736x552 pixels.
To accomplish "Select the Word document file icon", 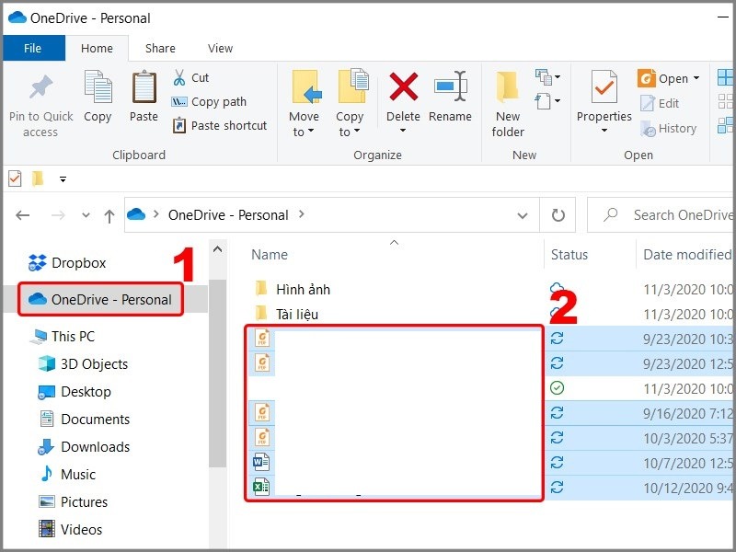I will click(261, 462).
